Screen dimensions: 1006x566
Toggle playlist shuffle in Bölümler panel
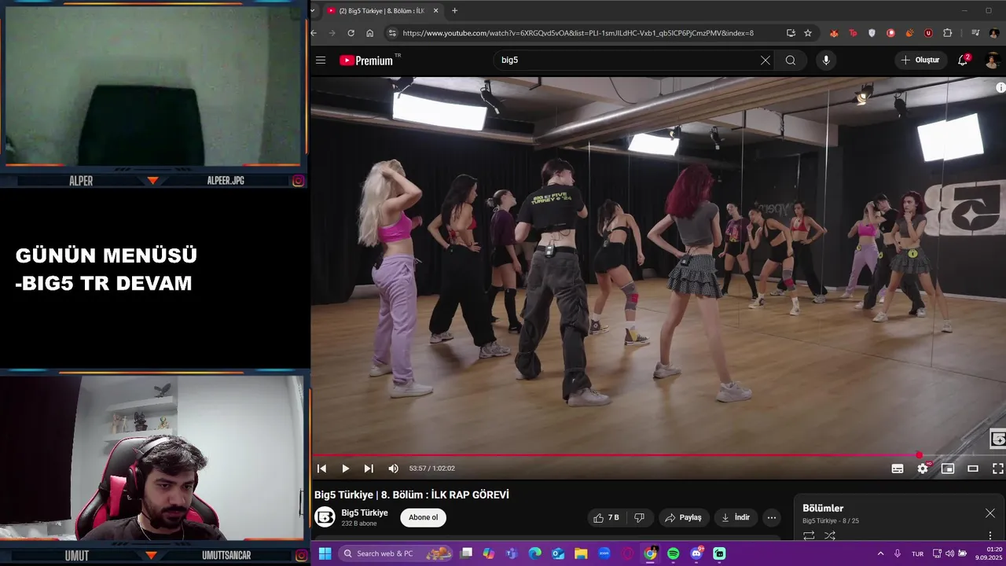pos(830,535)
